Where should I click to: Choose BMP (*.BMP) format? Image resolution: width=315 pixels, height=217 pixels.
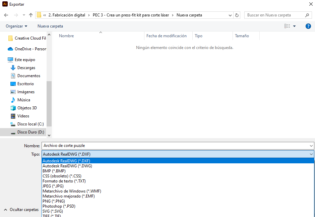[x=178, y=171]
